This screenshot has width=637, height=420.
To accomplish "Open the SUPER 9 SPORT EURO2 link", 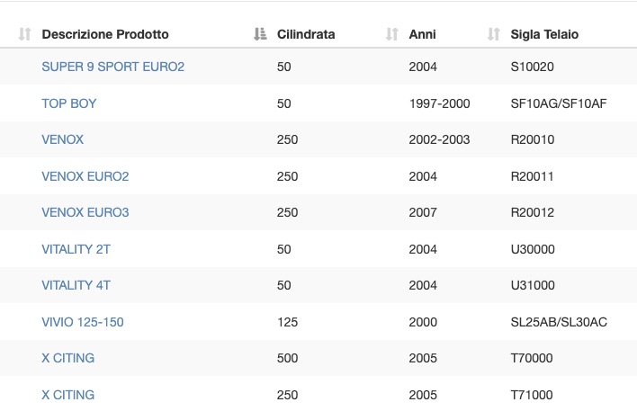I will coord(113,67).
